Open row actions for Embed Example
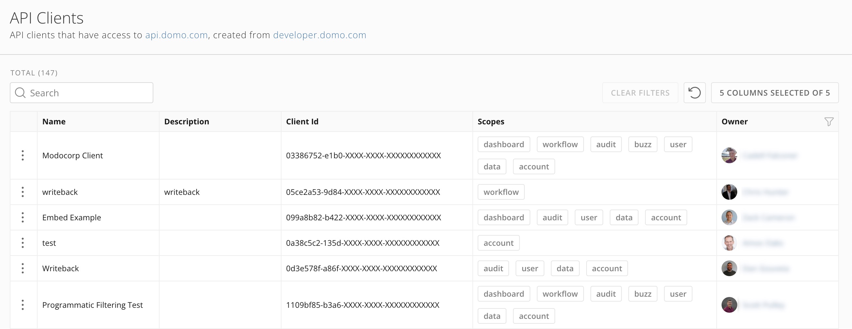 pyautogui.click(x=23, y=217)
